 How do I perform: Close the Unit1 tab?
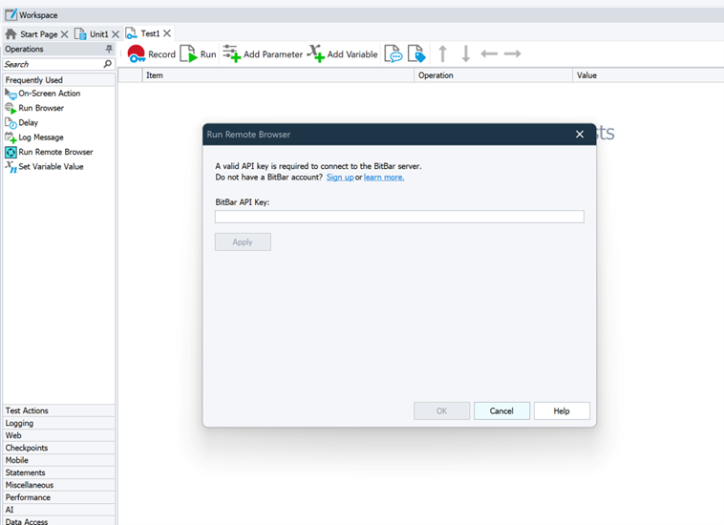pyautogui.click(x=116, y=34)
